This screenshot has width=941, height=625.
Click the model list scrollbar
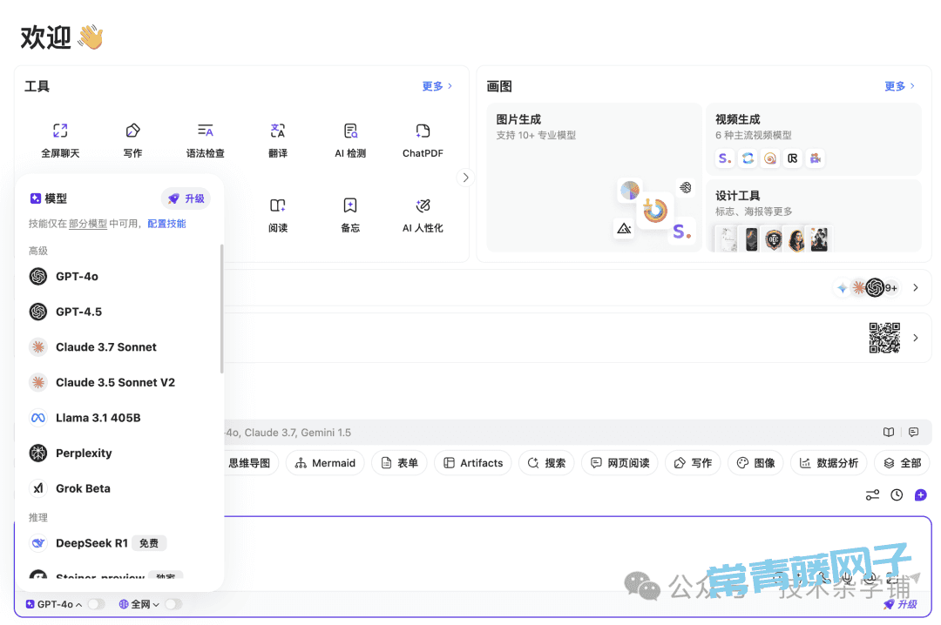[221, 308]
